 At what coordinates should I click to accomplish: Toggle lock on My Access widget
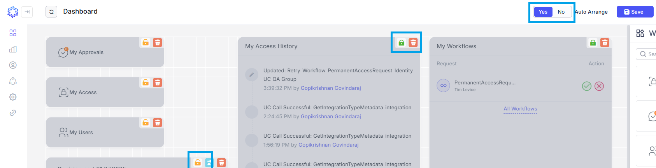click(146, 82)
